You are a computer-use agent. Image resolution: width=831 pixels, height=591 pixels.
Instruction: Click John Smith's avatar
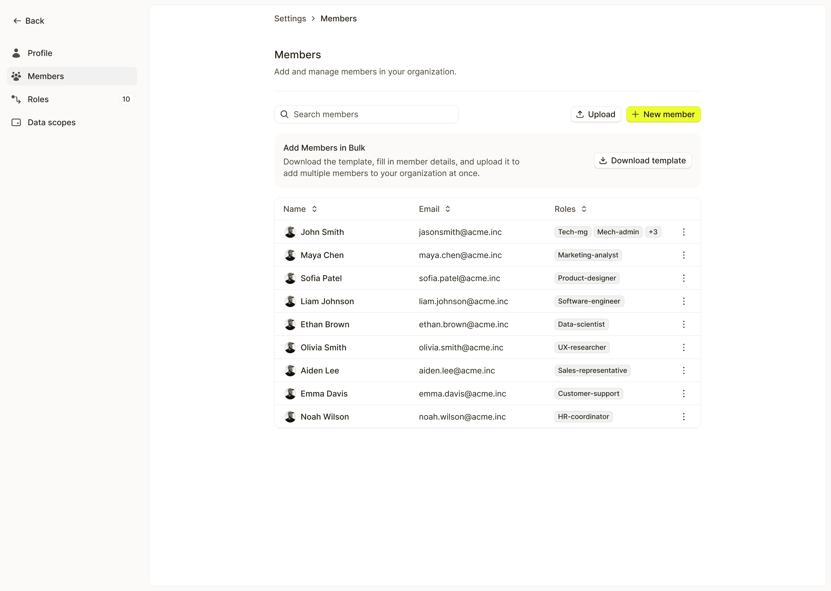coord(290,232)
